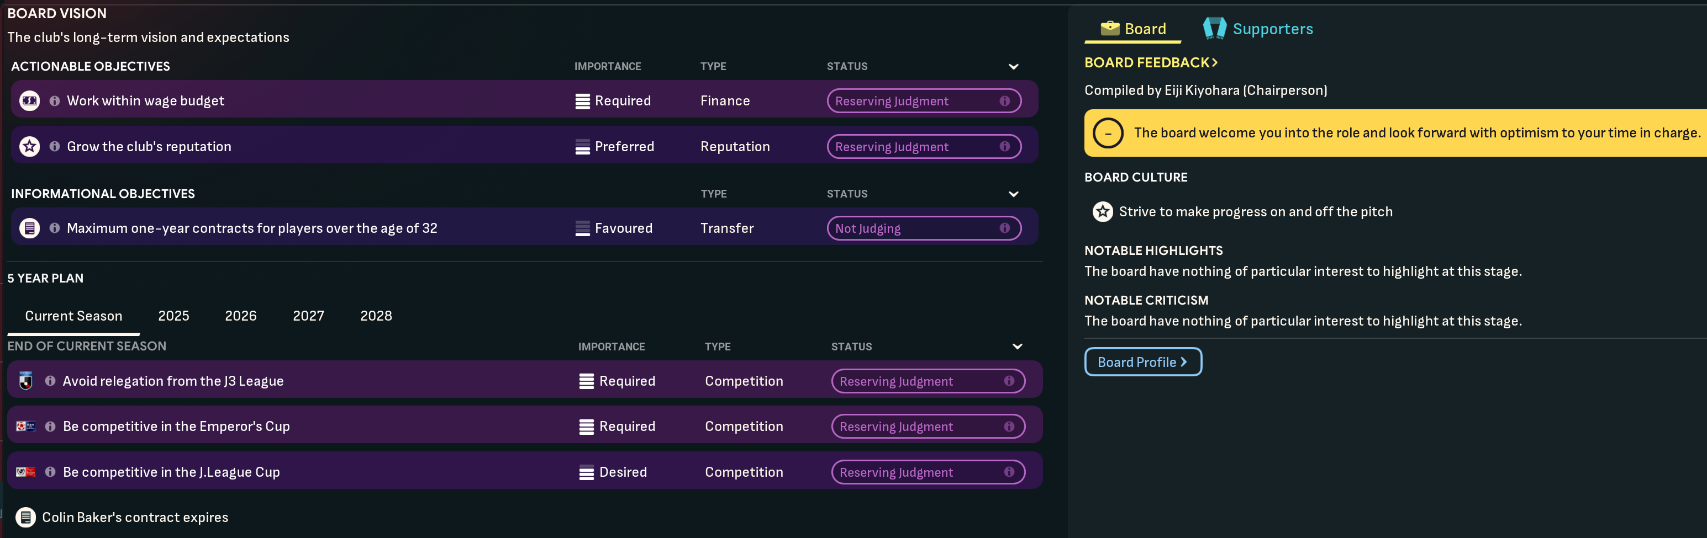Collapse the Informational Objectives section chevron
The height and width of the screenshot is (538, 1707).
[x=1013, y=194]
